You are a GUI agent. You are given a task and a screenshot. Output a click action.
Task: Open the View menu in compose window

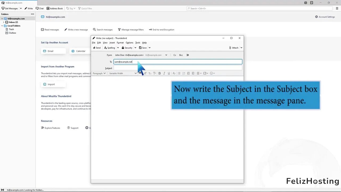pyautogui.click(x=105, y=43)
